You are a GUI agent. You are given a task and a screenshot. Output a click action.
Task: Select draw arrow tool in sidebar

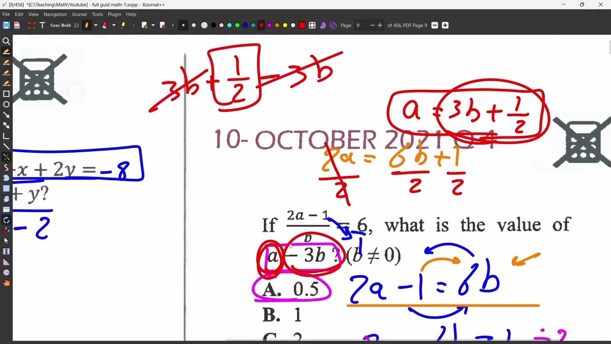coord(6,115)
